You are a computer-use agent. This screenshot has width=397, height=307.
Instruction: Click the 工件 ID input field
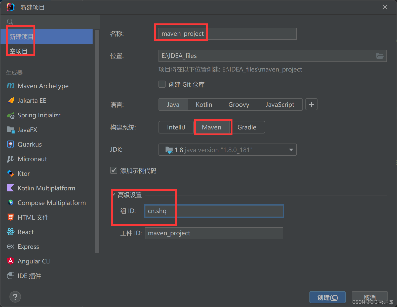(214, 233)
